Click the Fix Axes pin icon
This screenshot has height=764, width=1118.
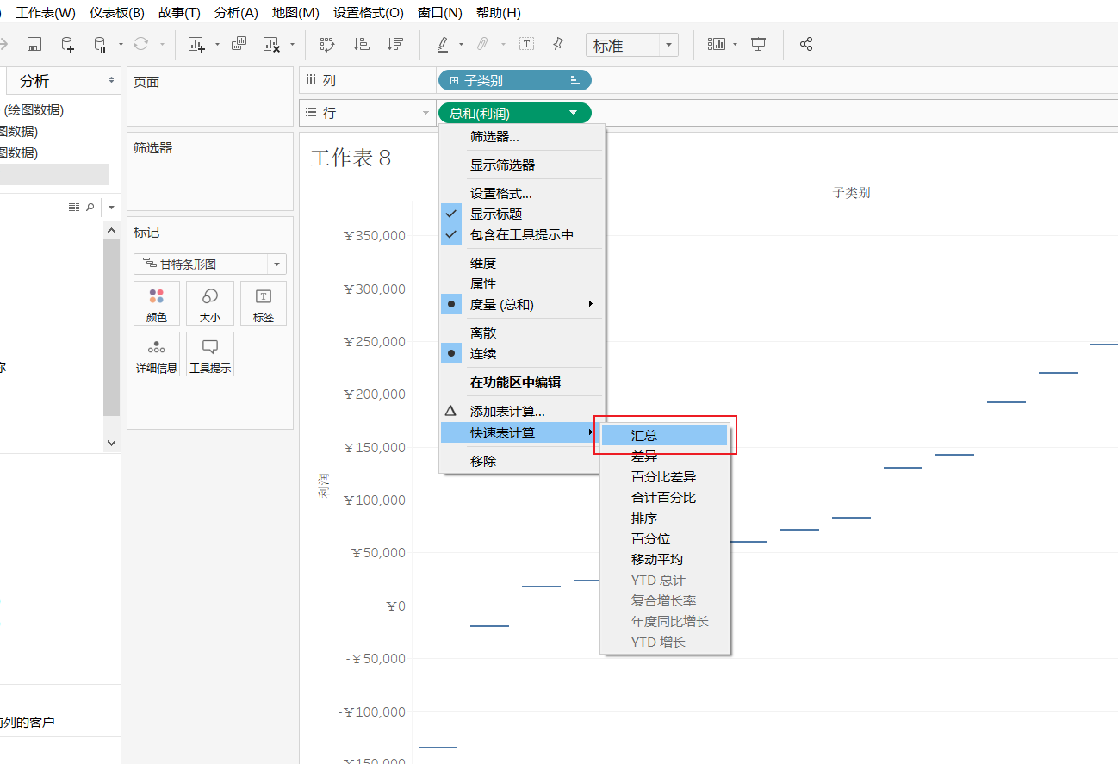pos(558,44)
